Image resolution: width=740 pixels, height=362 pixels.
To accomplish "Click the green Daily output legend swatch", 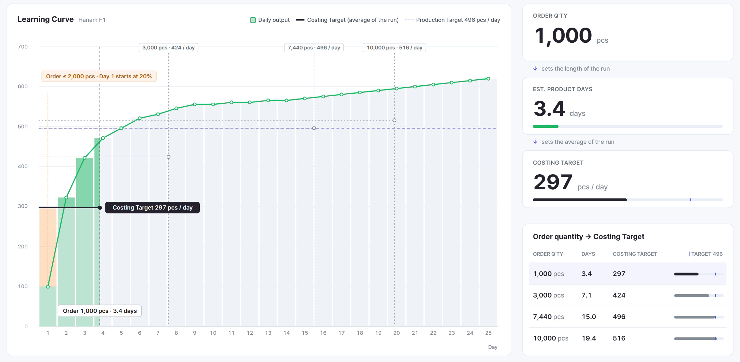I will coord(253,20).
